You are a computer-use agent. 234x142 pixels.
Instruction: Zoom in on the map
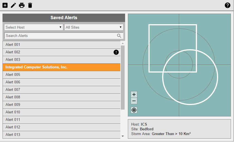click(134, 94)
